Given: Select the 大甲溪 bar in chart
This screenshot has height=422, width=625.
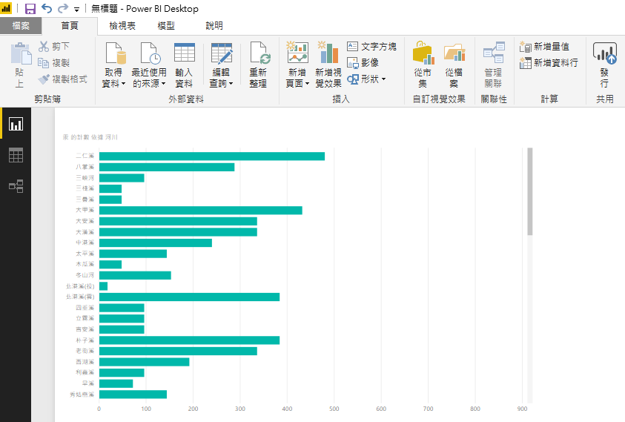Looking at the screenshot, I should pos(200,210).
